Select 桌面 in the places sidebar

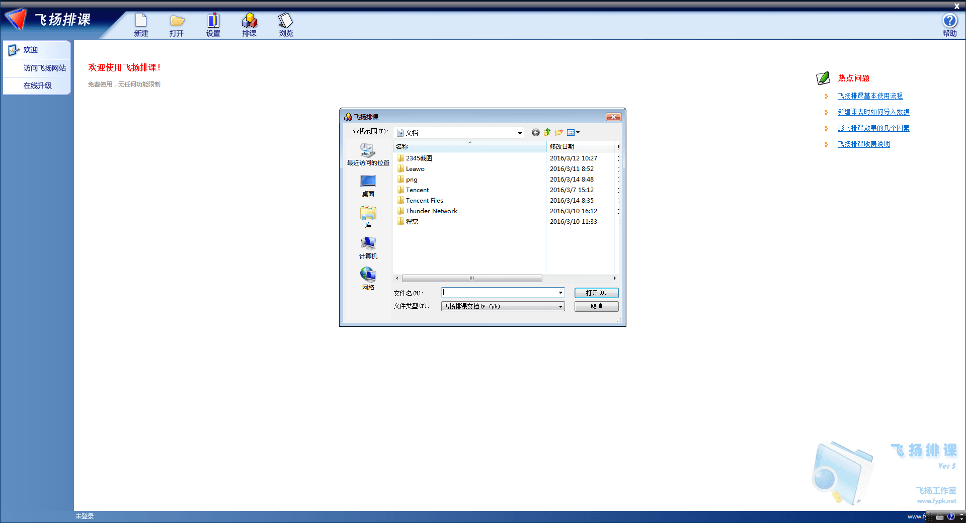click(x=368, y=186)
